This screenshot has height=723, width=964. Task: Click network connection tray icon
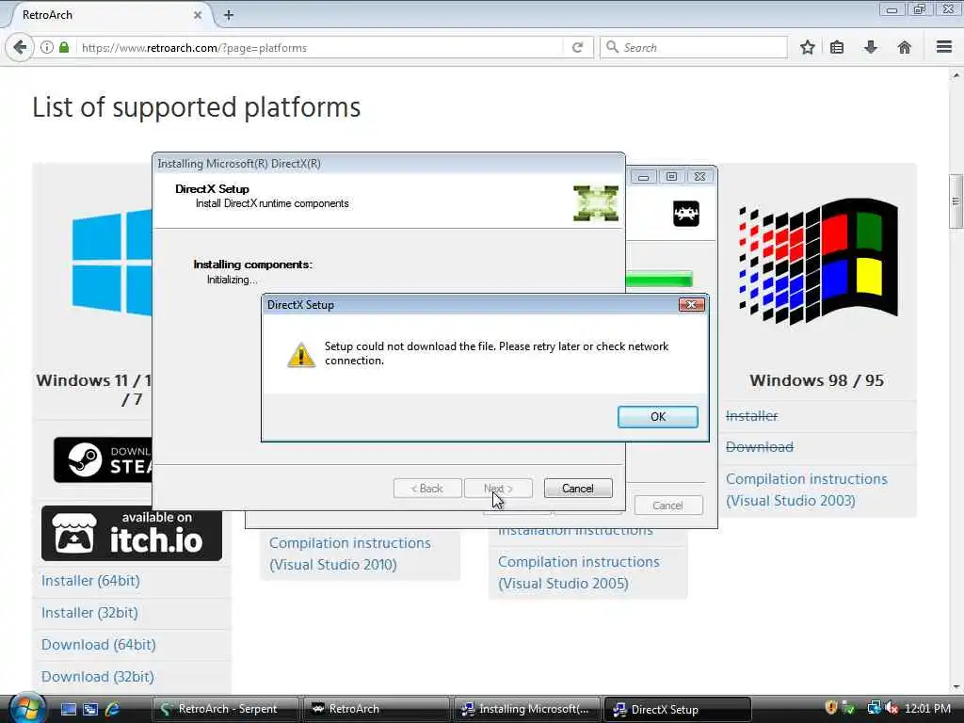(874, 708)
